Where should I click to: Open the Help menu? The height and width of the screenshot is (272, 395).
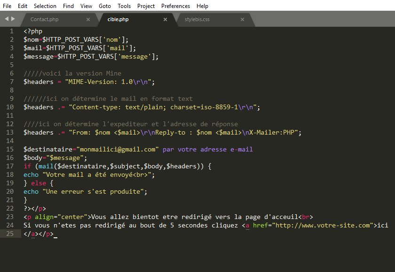[x=202, y=6]
